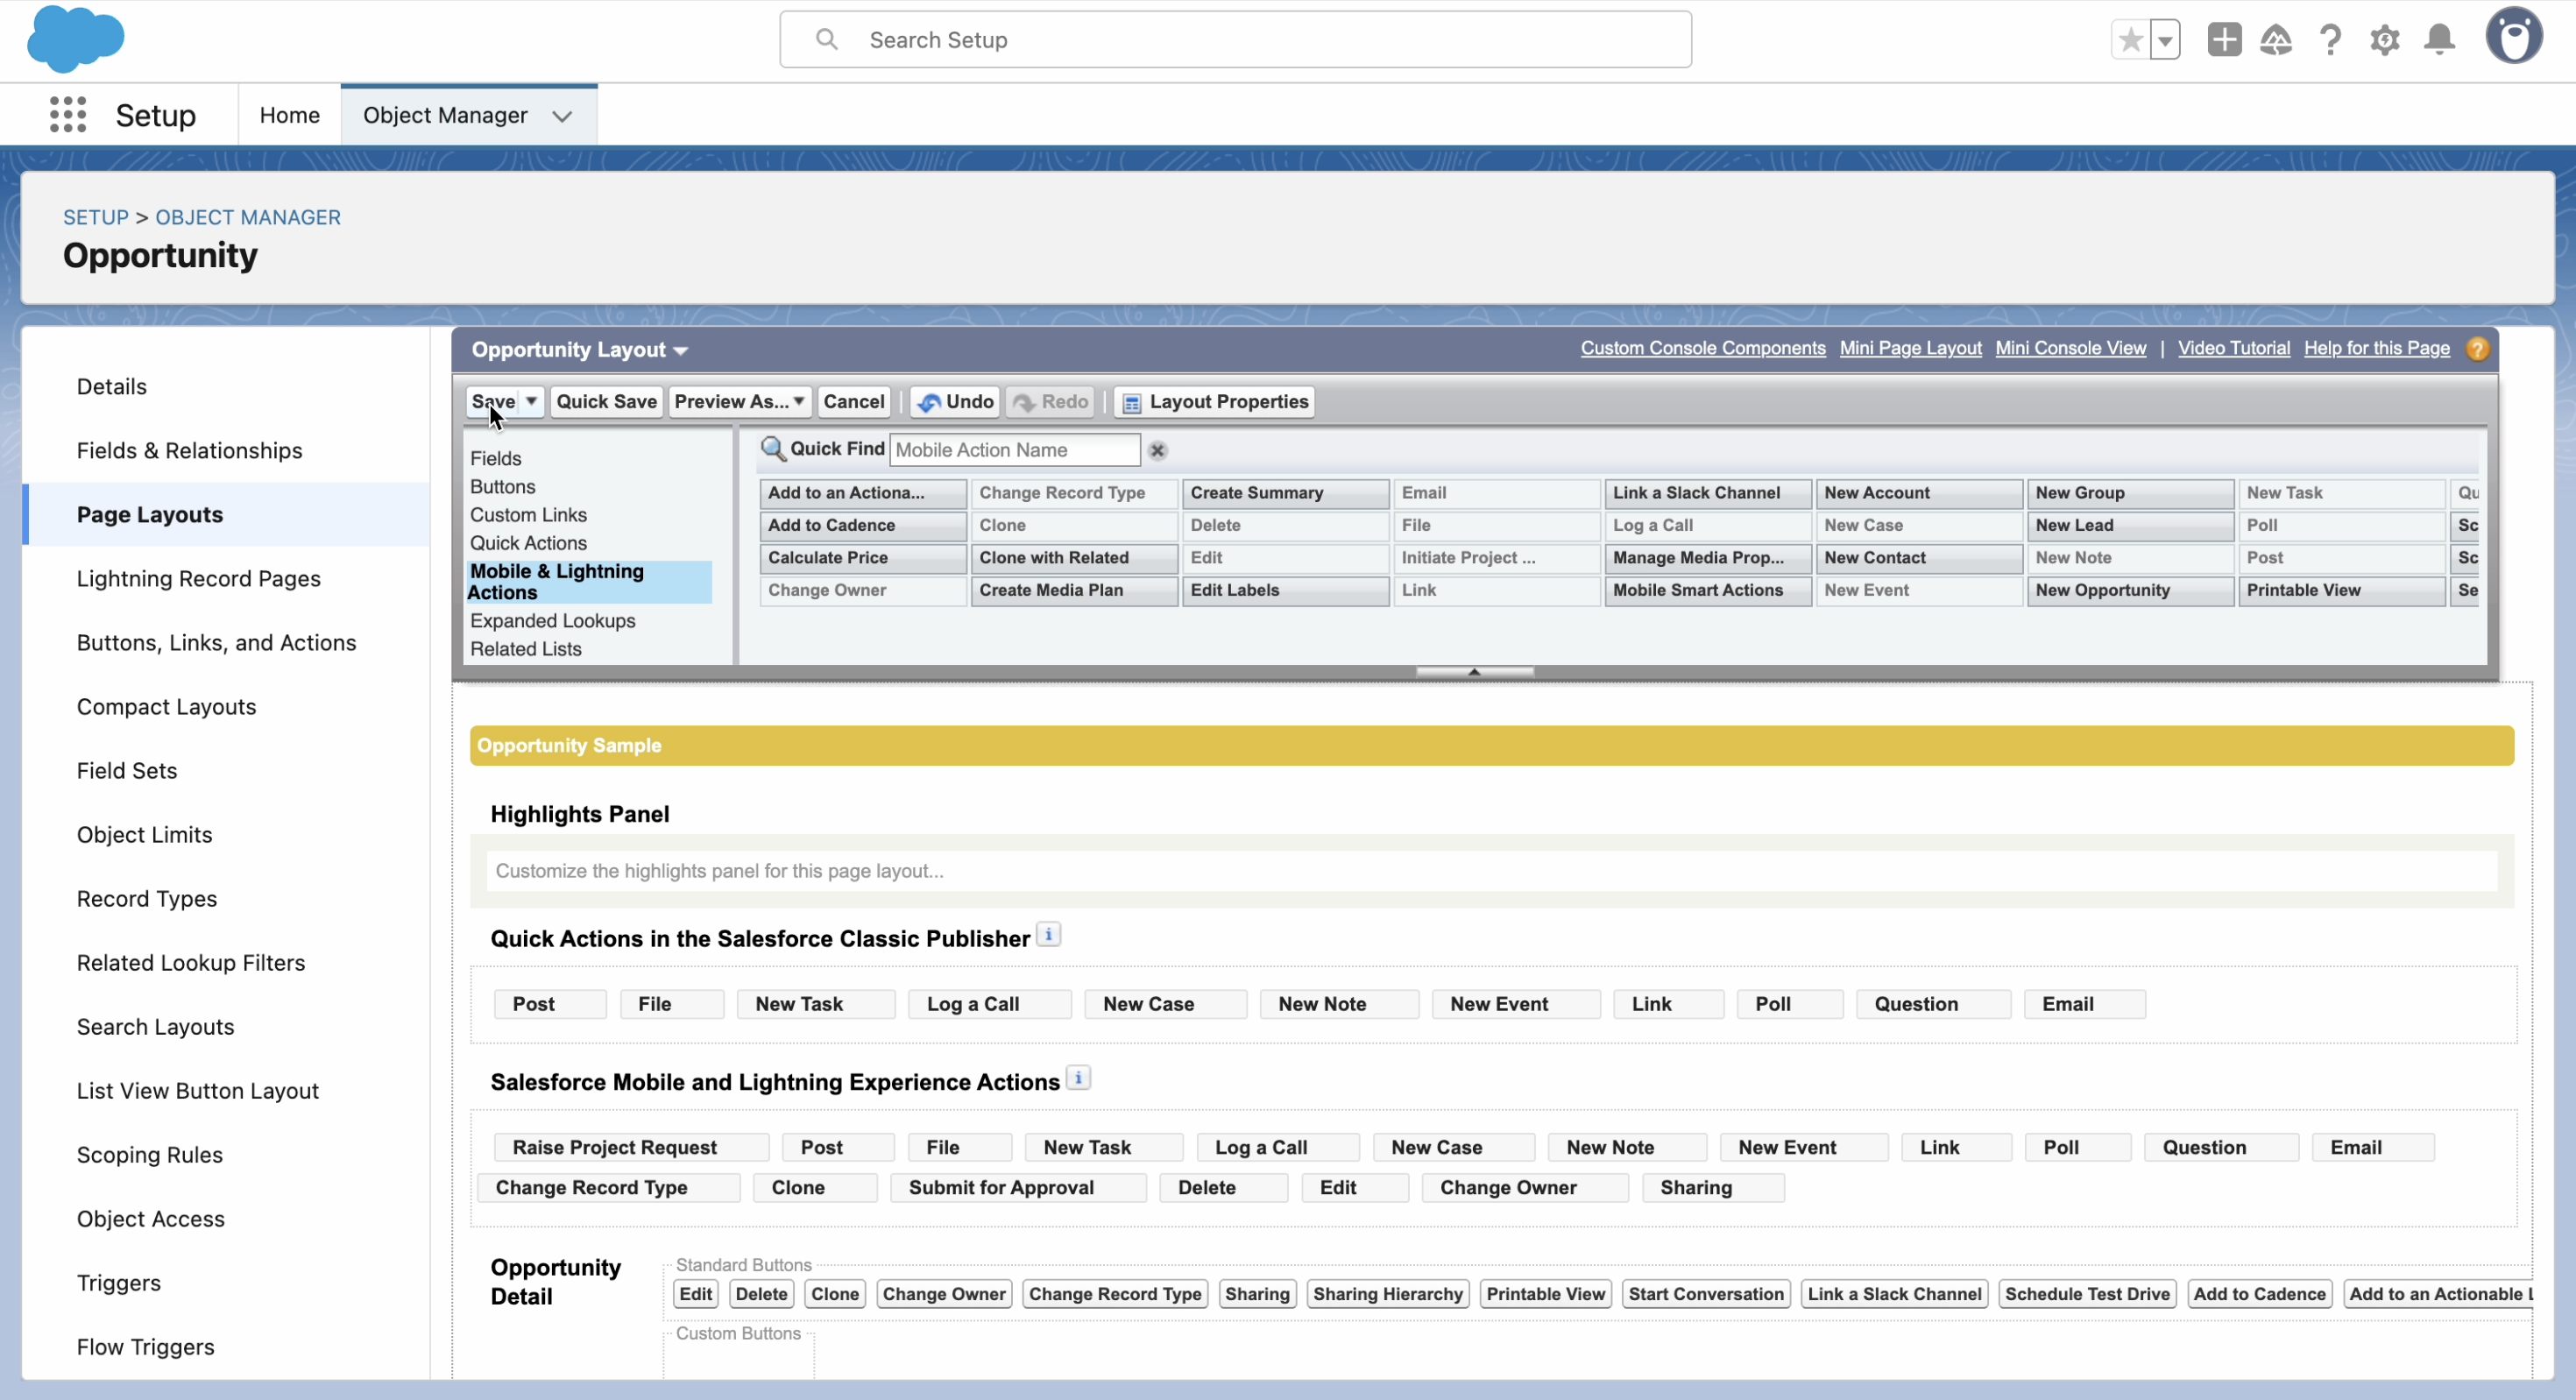Image resolution: width=2576 pixels, height=1400 pixels.
Task: Expand the Save button dropdown arrow
Action: click(532, 401)
